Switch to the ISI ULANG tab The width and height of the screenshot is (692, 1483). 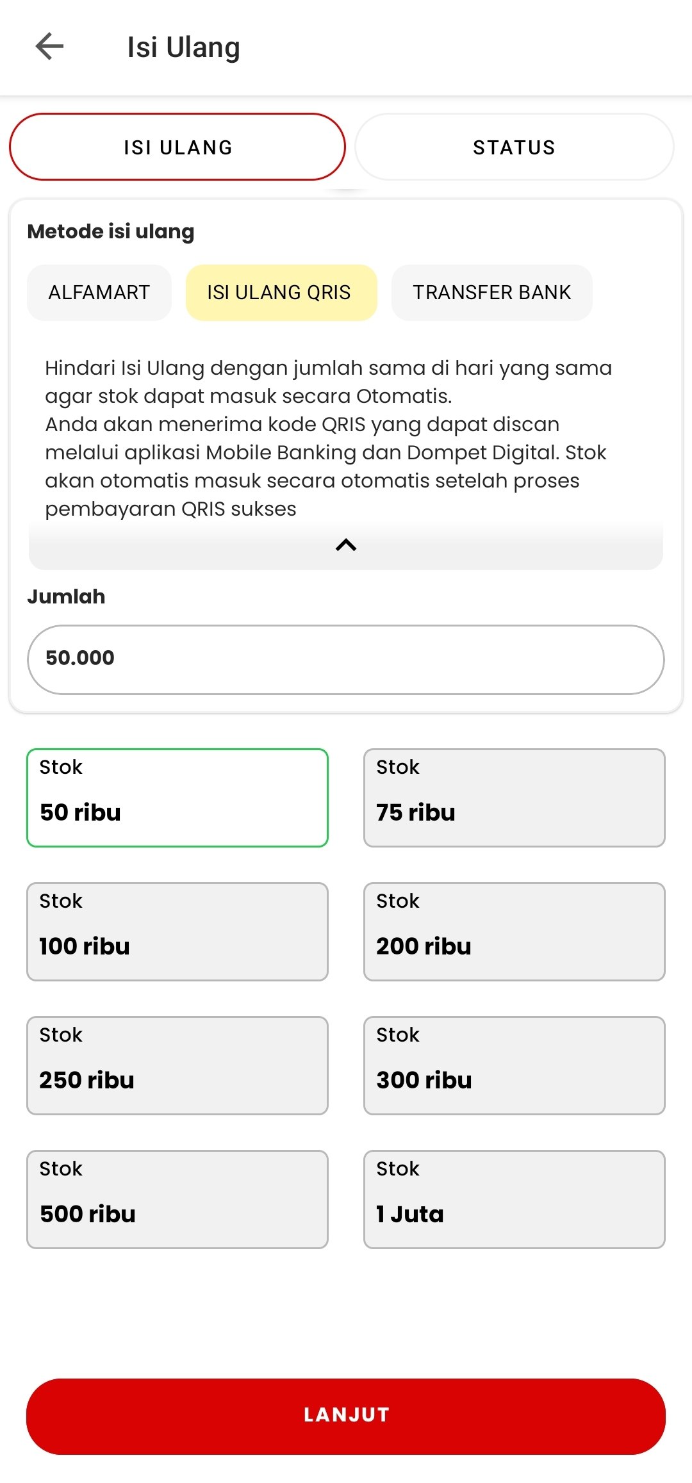[178, 147]
